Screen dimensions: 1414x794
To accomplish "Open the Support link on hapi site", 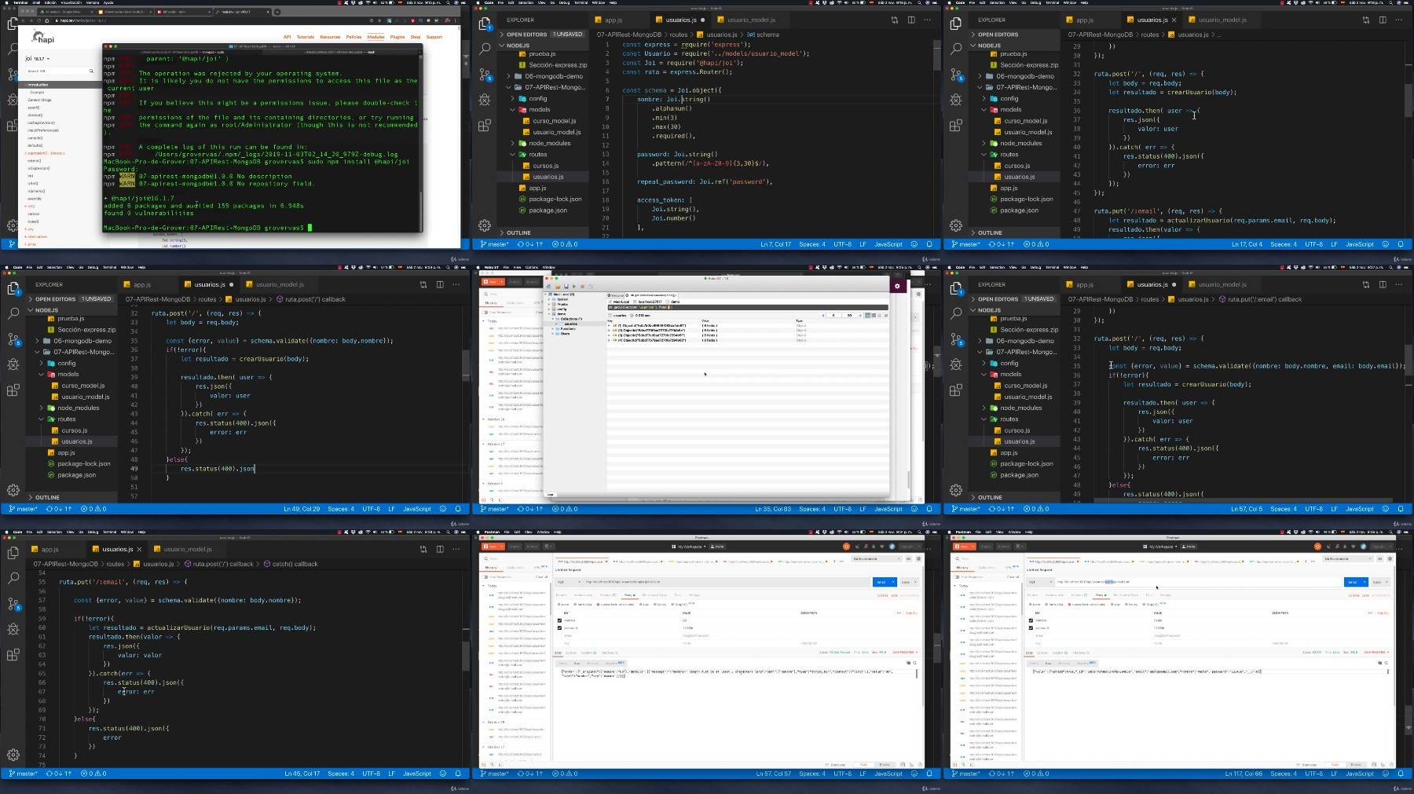I will coord(434,37).
